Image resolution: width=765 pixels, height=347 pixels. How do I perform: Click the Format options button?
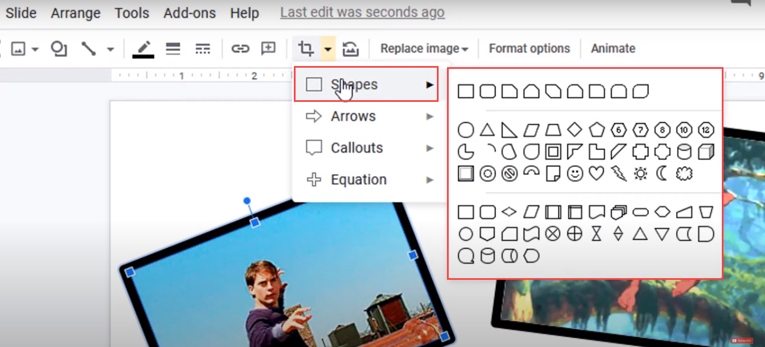coord(528,49)
